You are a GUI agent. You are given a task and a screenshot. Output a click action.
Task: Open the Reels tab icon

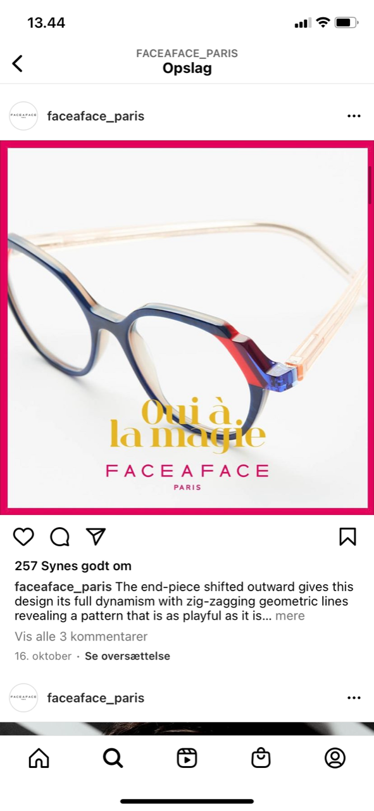187,758
